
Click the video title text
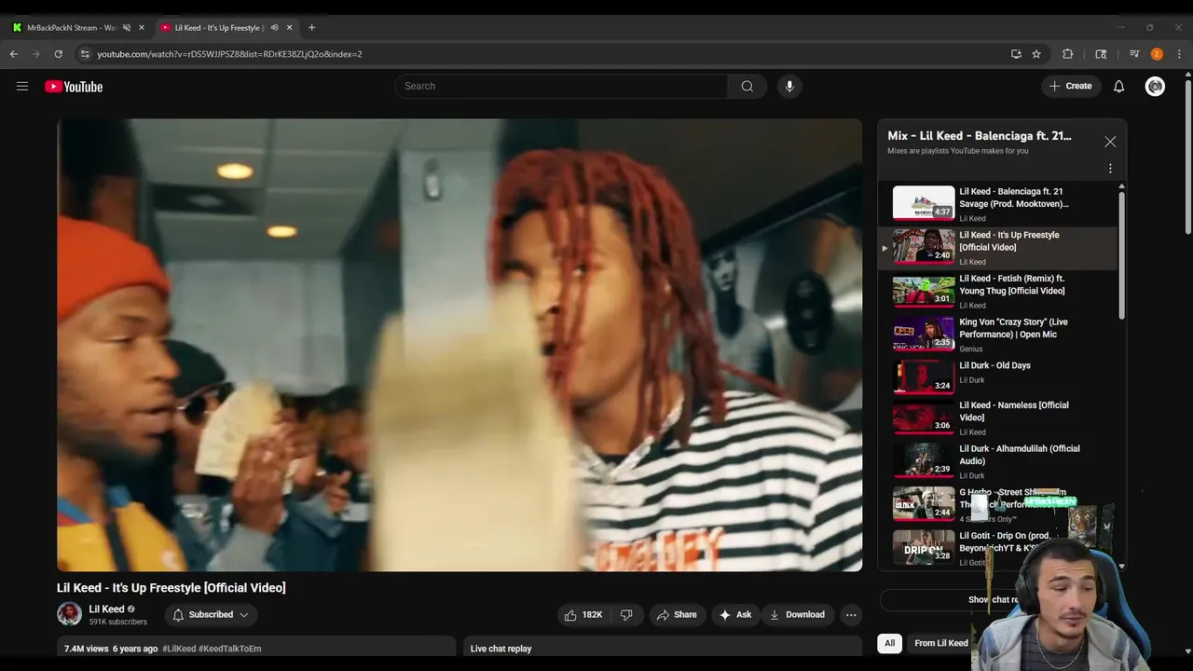171,588
